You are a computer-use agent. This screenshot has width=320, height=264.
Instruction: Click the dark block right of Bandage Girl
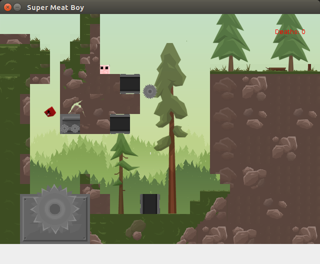click(x=130, y=84)
